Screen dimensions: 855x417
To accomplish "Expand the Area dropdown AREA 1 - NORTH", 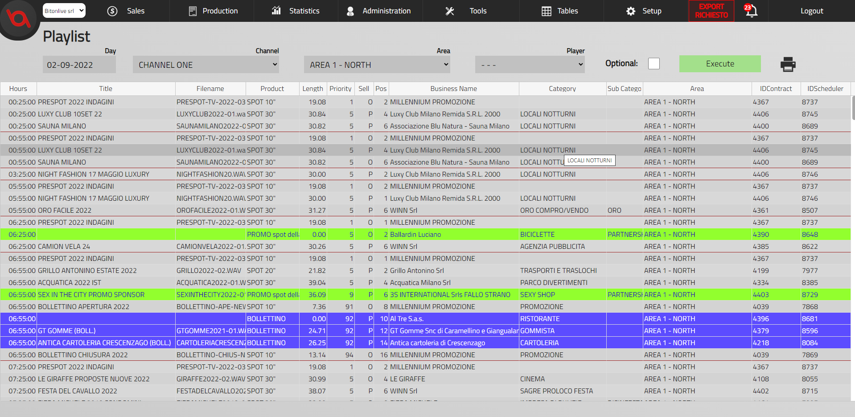I will (377, 65).
